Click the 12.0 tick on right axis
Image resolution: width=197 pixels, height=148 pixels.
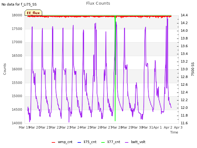pyautogui.click(x=184, y=108)
